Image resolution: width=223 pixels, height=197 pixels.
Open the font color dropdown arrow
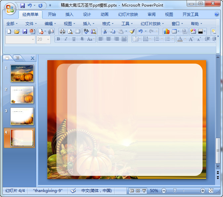(185, 39)
